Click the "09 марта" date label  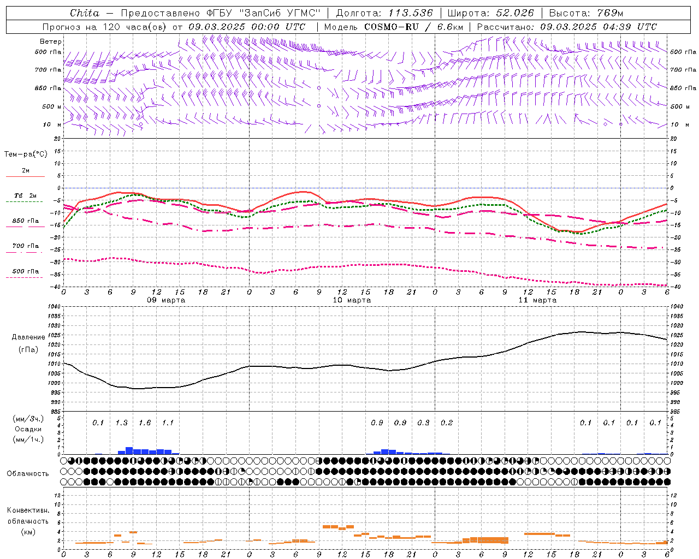(166, 300)
